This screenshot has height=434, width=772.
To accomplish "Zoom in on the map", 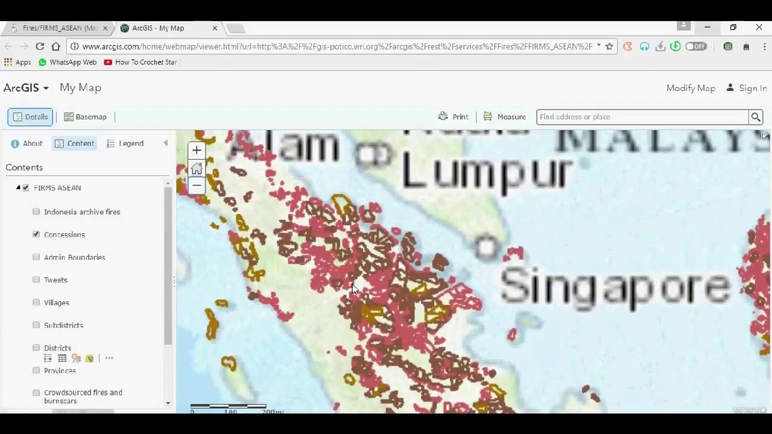I will click(x=196, y=151).
